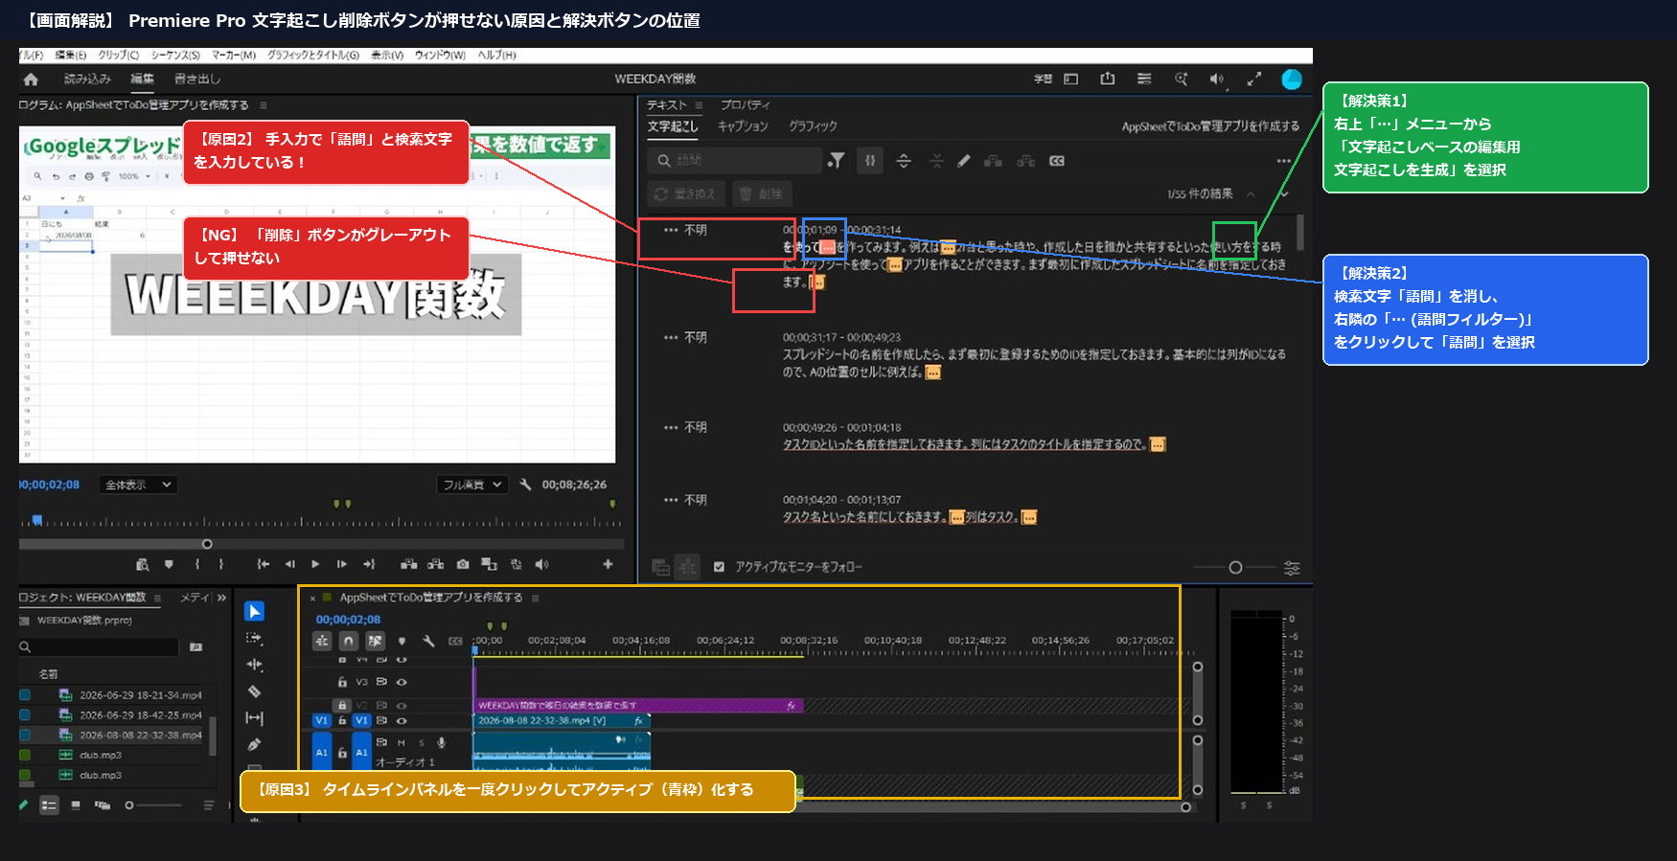
Task: Toggle lock on V3 track
Action: [x=342, y=683]
